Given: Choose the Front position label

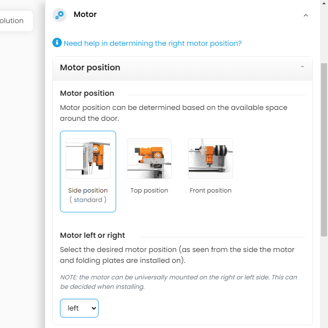Looking at the screenshot, I should [210, 191].
